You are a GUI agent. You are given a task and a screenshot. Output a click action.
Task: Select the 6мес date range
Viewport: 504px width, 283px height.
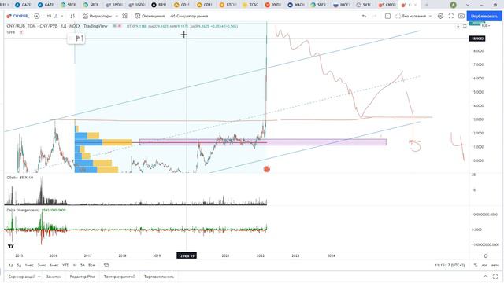54,266
